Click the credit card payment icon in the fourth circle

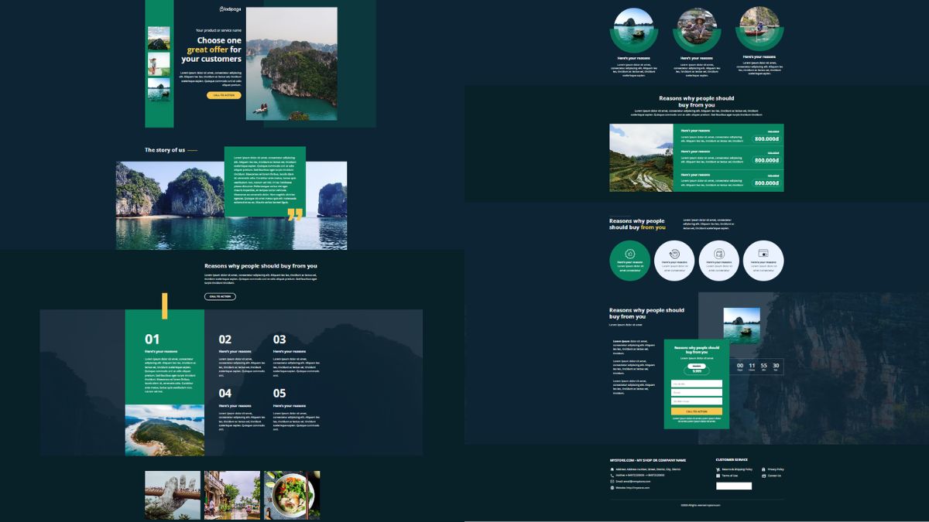(763, 255)
